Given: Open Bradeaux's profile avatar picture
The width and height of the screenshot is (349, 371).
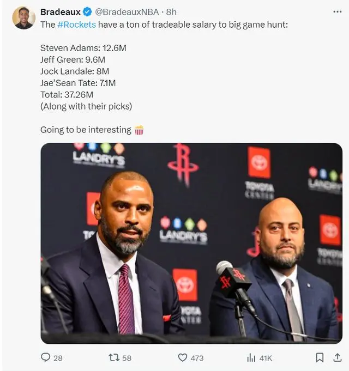Looking at the screenshot, I should point(23,18).
